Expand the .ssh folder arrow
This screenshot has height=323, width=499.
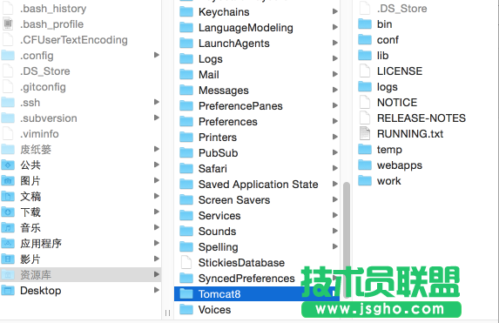tap(156, 102)
